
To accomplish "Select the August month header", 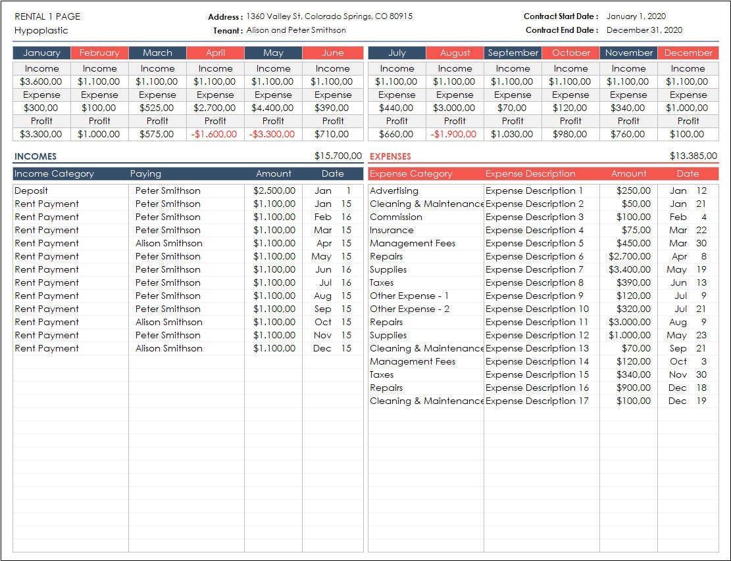I will tap(455, 53).
